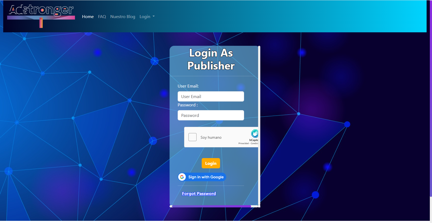Grab the login card horizontal scrollbar
Image resolution: width=432 pixels, height=223 pixels.
(x=211, y=206)
